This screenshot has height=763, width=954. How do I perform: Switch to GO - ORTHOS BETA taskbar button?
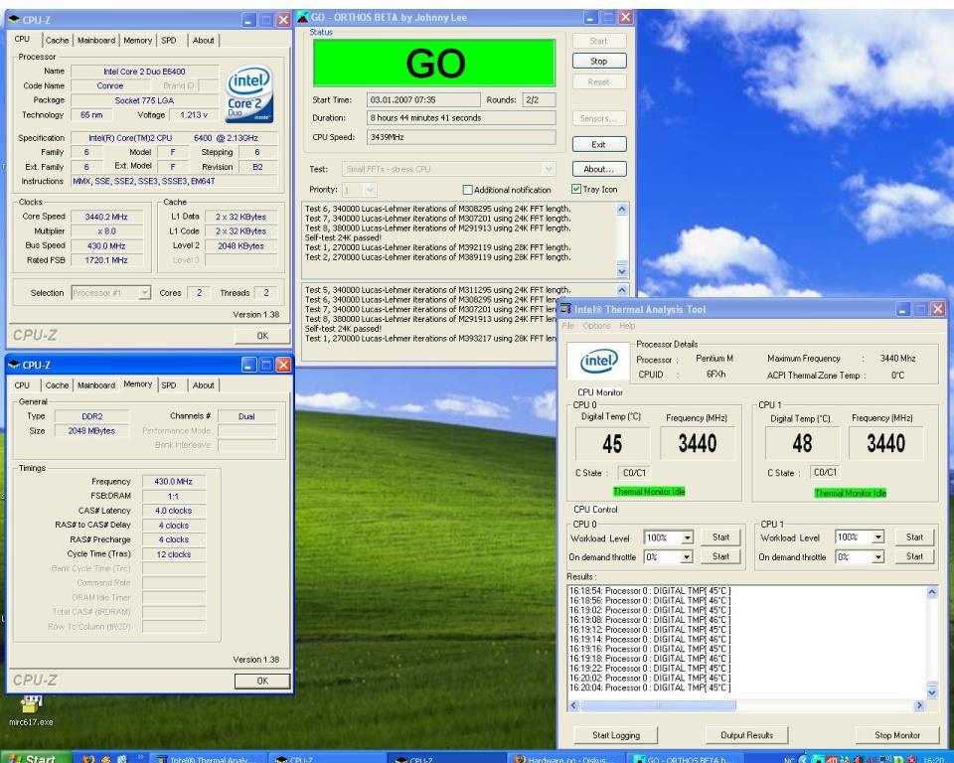pyautogui.click(x=684, y=759)
